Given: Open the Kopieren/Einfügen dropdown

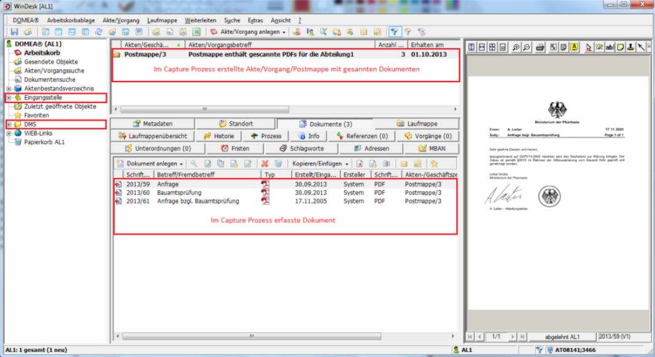Looking at the screenshot, I should click(347, 164).
